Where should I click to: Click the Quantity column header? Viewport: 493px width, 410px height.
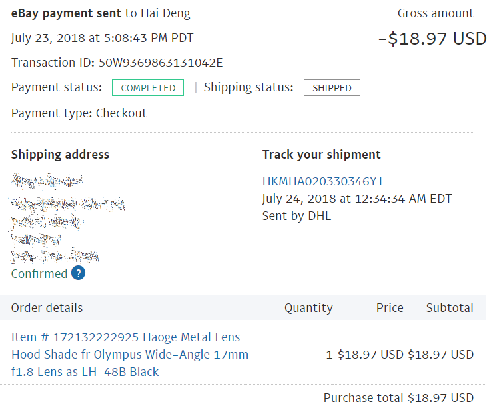[308, 308]
